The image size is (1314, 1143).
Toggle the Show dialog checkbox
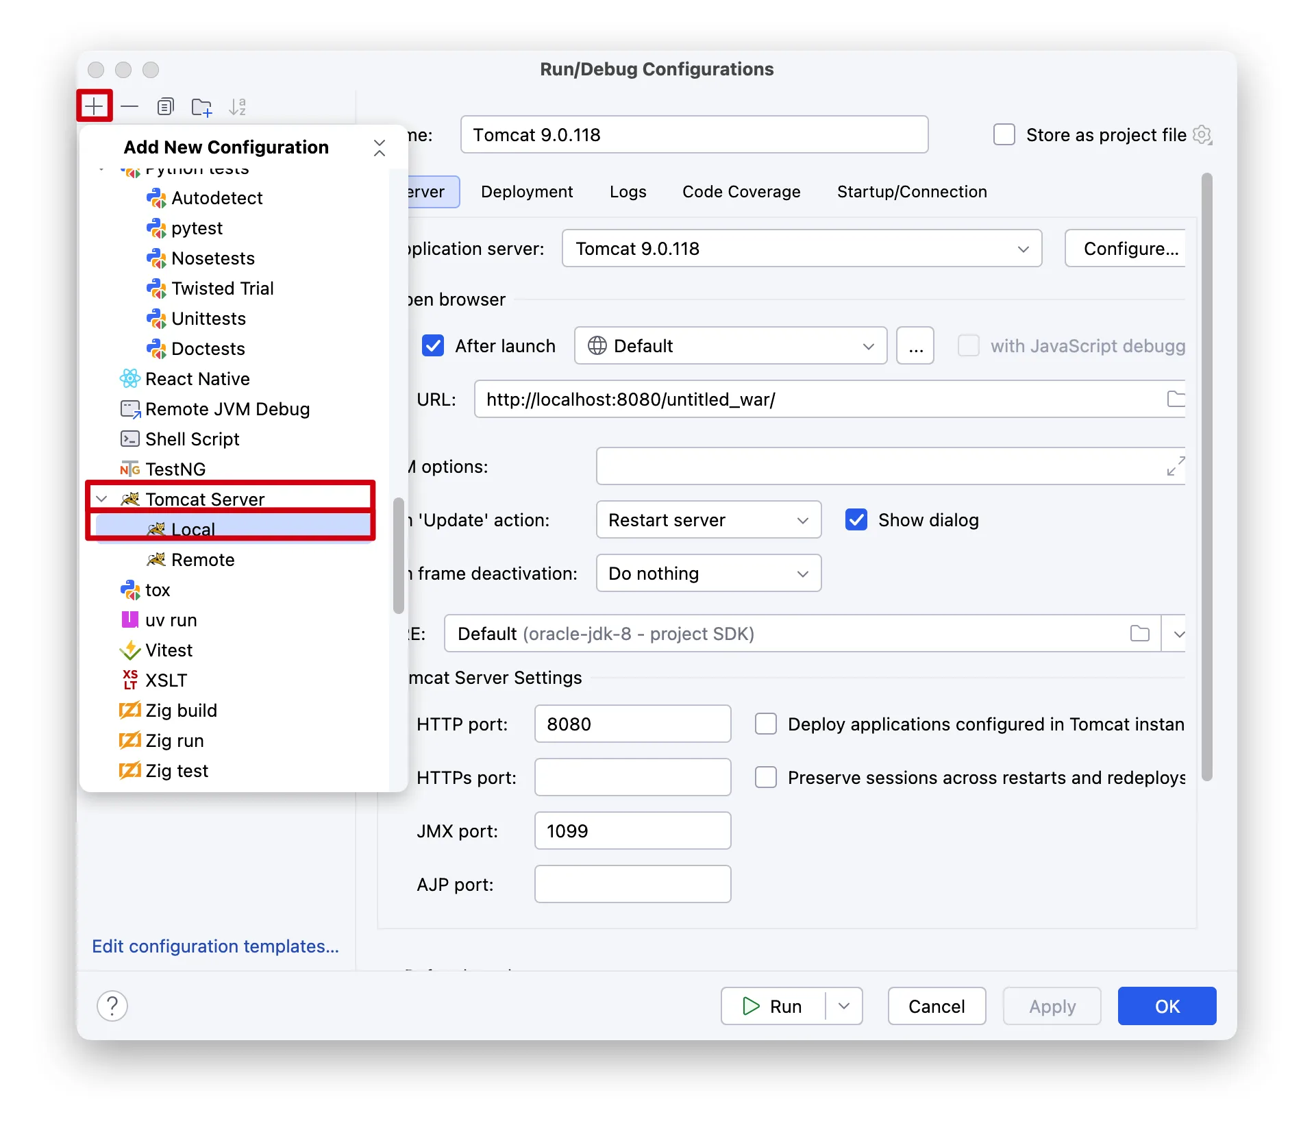(856, 519)
